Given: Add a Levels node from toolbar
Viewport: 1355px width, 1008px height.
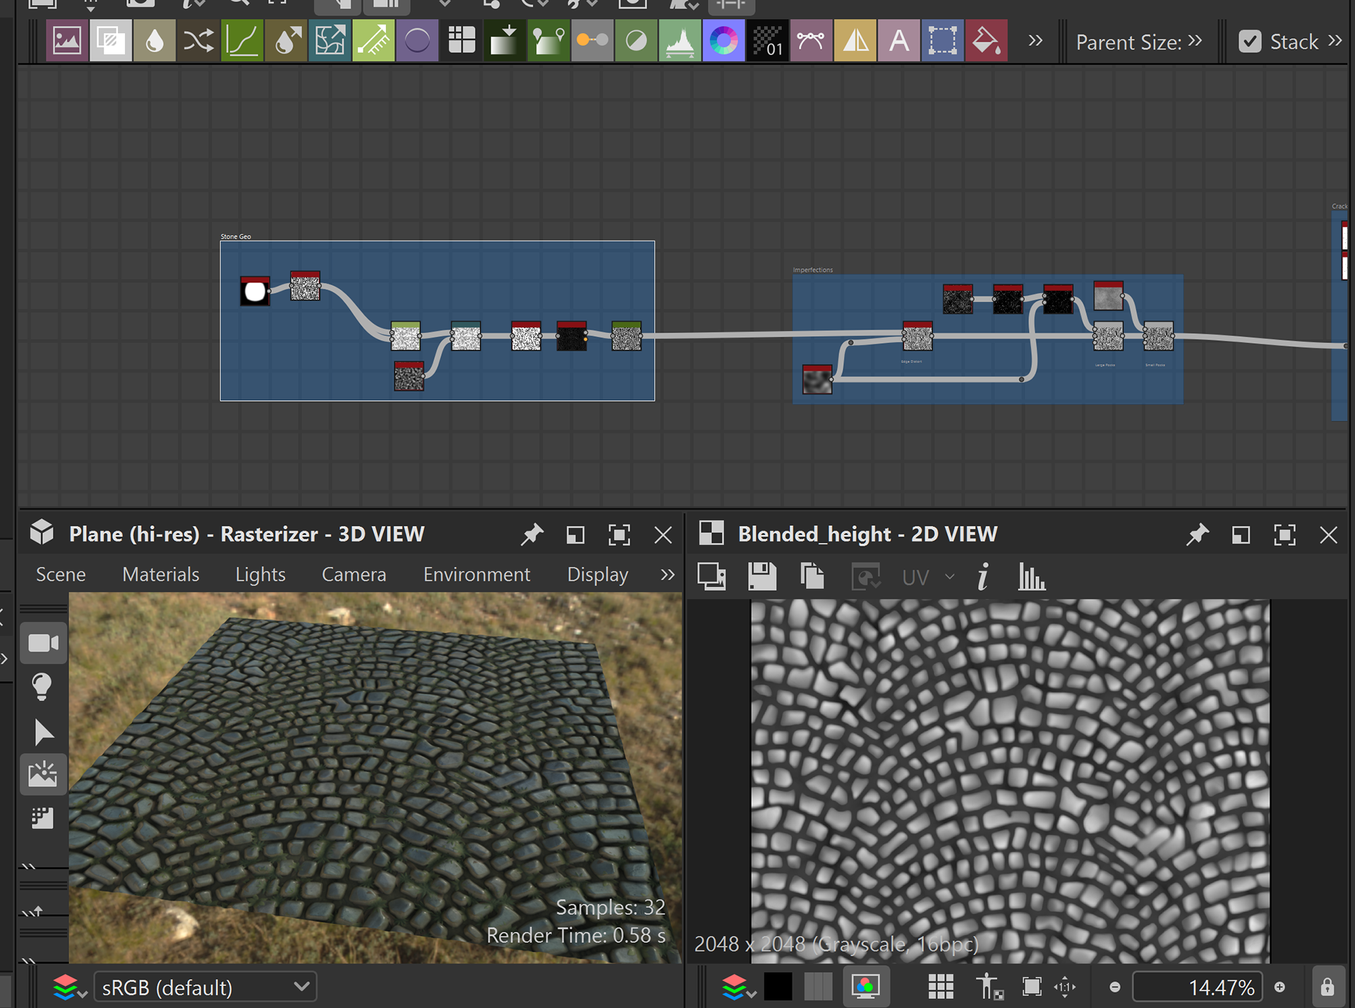Looking at the screenshot, I should click(x=680, y=42).
